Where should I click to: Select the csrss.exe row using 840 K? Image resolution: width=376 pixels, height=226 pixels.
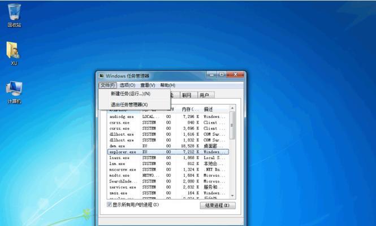coord(168,123)
